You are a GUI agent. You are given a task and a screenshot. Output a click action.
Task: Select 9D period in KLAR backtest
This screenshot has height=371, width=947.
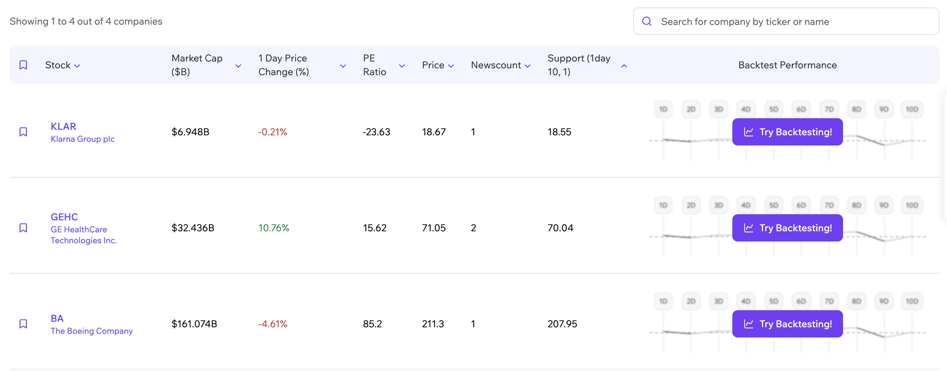click(884, 109)
